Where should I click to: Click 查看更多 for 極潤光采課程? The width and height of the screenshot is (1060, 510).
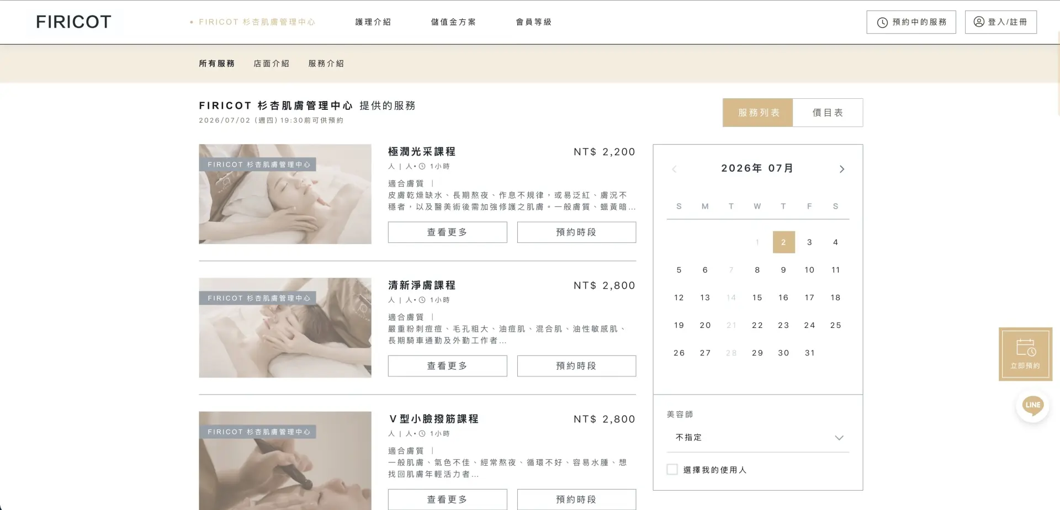tap(447, 232)
